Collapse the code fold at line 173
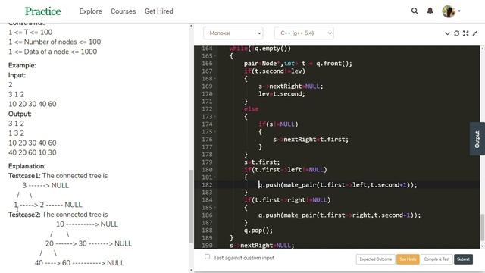The image size is (485, 273). click(215, 117)
